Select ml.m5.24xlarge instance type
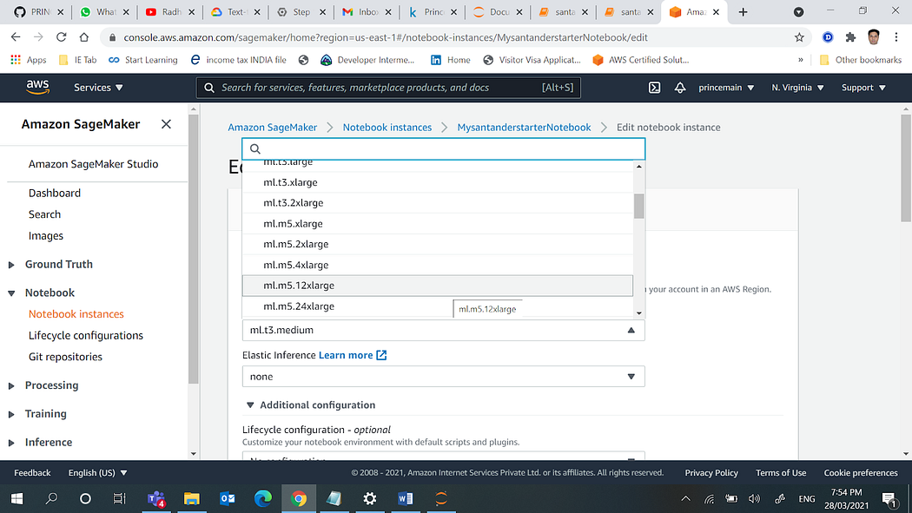The width and height of the screenshot is (912, 513). click(x=438, y=306)
